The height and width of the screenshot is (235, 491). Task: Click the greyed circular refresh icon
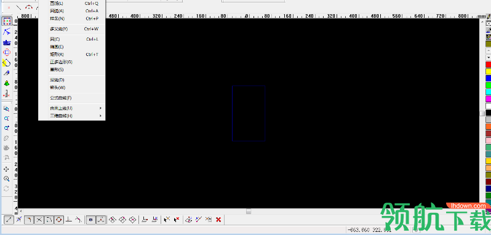[6, 189]
